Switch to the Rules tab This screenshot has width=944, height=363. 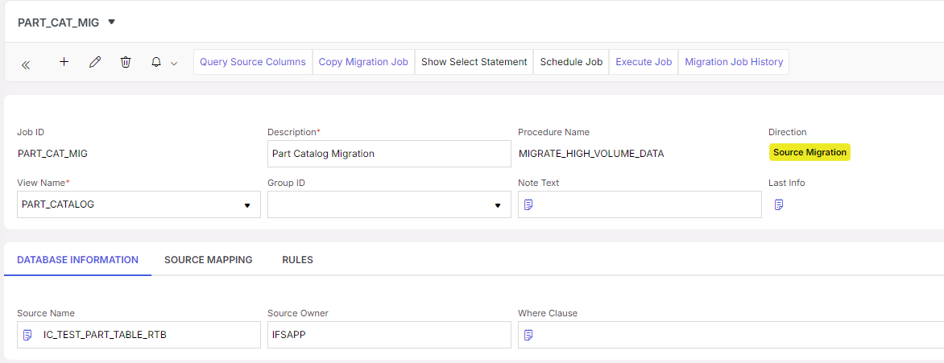click(x=297, y=260)
